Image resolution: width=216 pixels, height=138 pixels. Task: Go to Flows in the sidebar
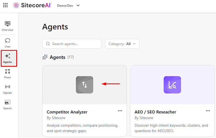[8, 73]
